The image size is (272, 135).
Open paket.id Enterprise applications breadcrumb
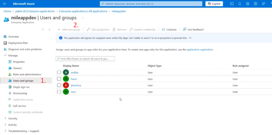point(35,11)
